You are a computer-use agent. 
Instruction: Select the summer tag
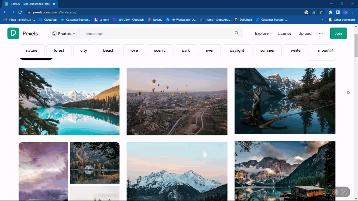click(x=267, y=50)
